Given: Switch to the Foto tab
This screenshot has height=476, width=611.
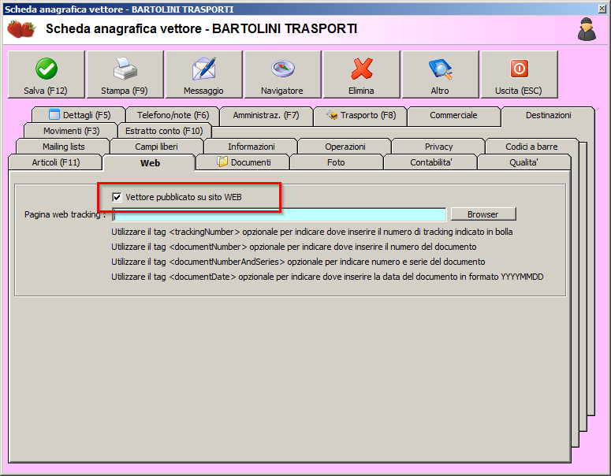Looking at the screenshot, I should [x=336, y=162].
